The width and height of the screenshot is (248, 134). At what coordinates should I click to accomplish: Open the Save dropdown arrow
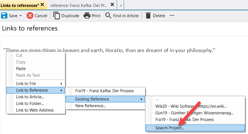pyautogui.click(x=21, y=16)
